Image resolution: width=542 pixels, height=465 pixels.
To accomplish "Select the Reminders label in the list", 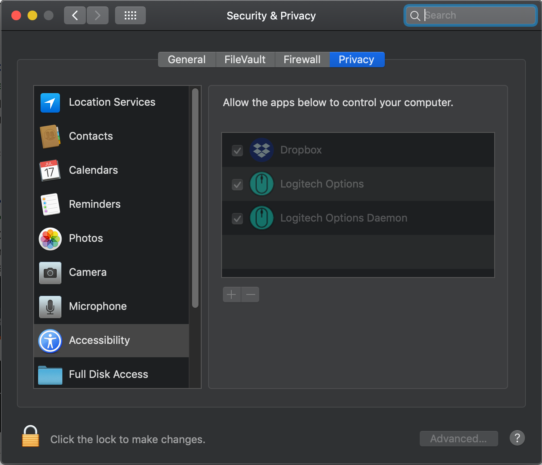I will pos(95,204).
